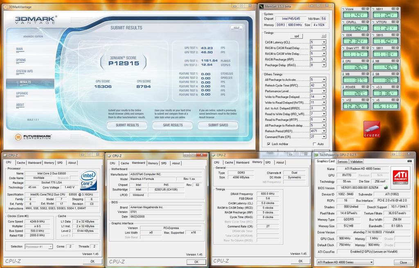This screenshot has height=268, width=419.
Task: Open settings icon on Vcore gadget
Action: click(x=364, y=9)
